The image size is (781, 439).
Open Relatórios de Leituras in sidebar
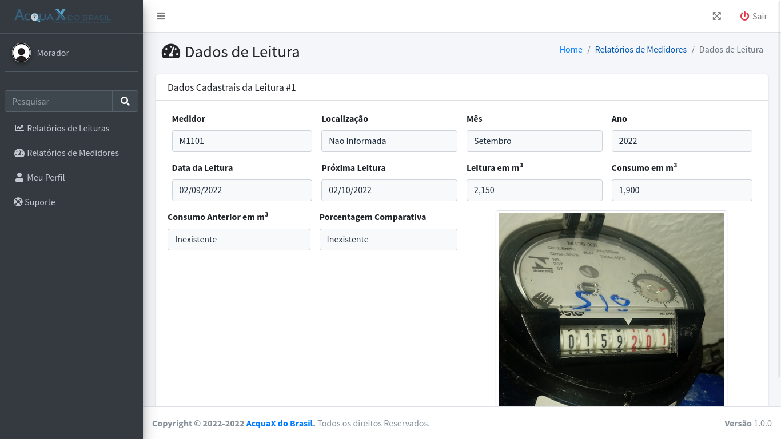(x=68, y=128)
